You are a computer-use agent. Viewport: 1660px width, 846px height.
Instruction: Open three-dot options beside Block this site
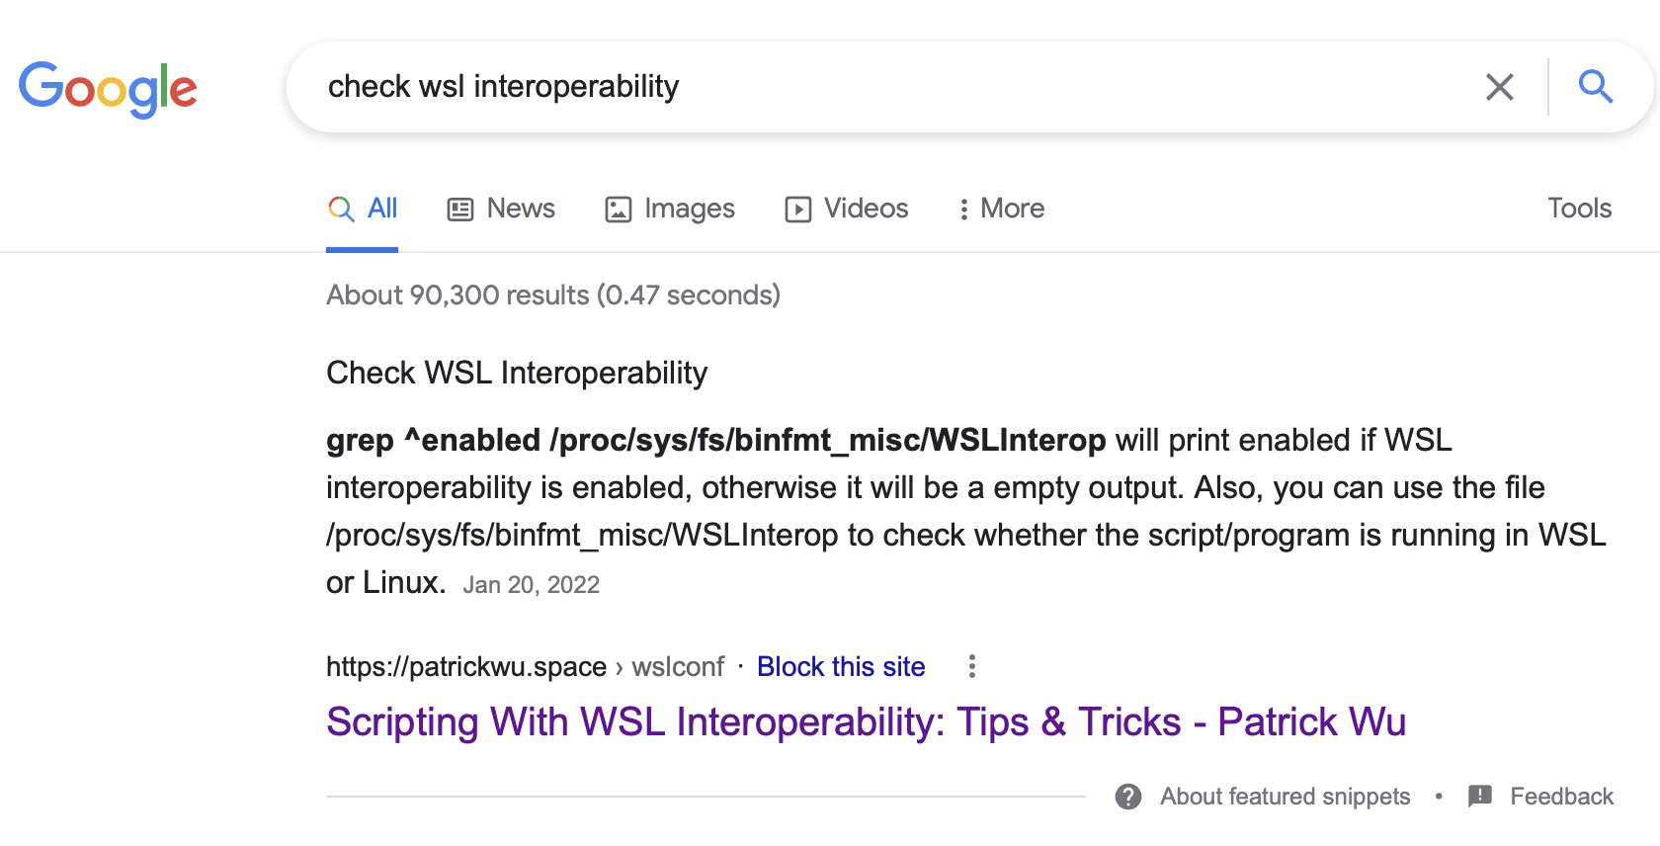[972, 666]
